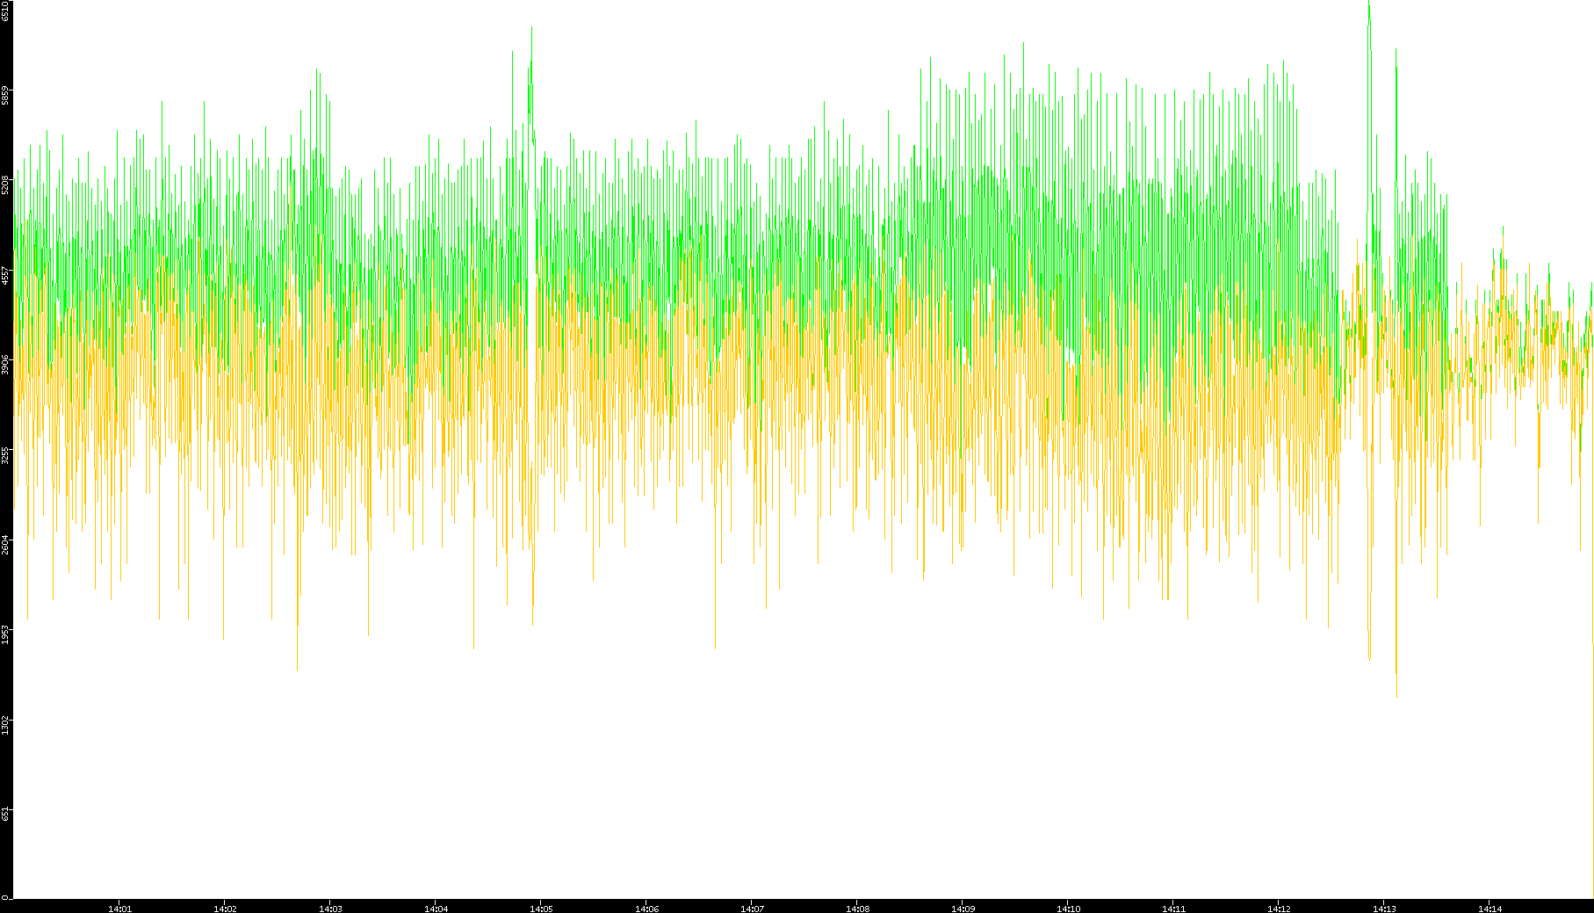Click the 1953 vertical axis label
Screen dimensions: 1594x913
coord(6,634)
